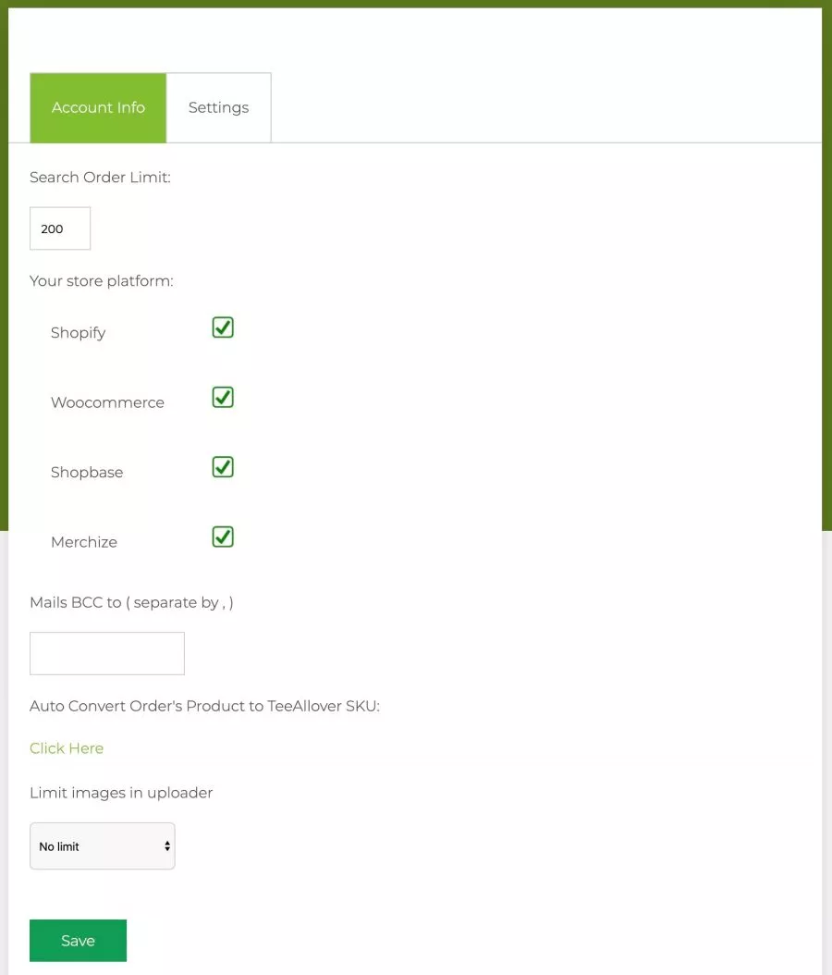The image size is (832, 975).
Task: Click the Shopbase label text
Action: point(87,473)
